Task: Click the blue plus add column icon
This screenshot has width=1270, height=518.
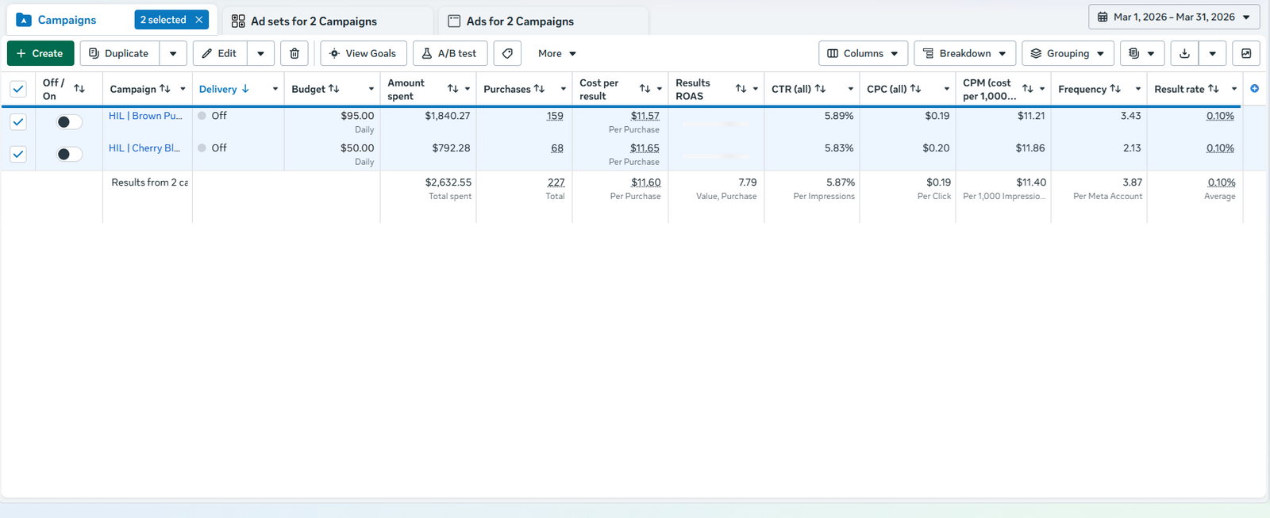Action: [x=1254, y=89]
